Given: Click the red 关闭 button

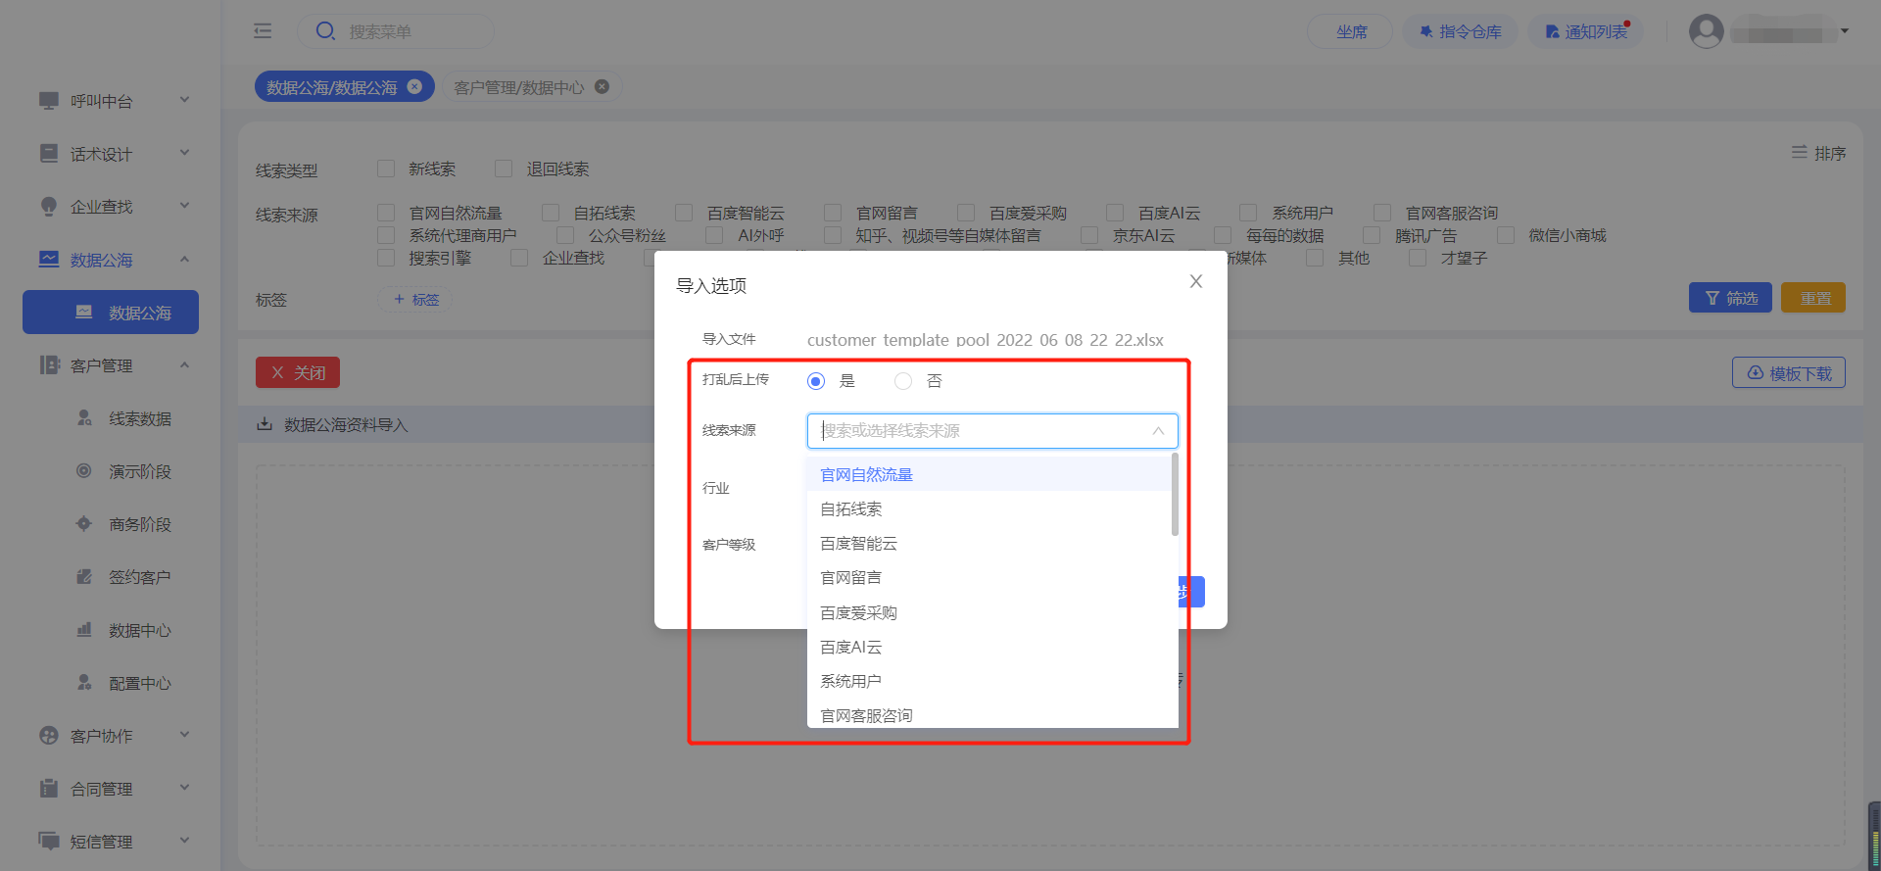Looking at the screenshot, I should tap(298, 372).
